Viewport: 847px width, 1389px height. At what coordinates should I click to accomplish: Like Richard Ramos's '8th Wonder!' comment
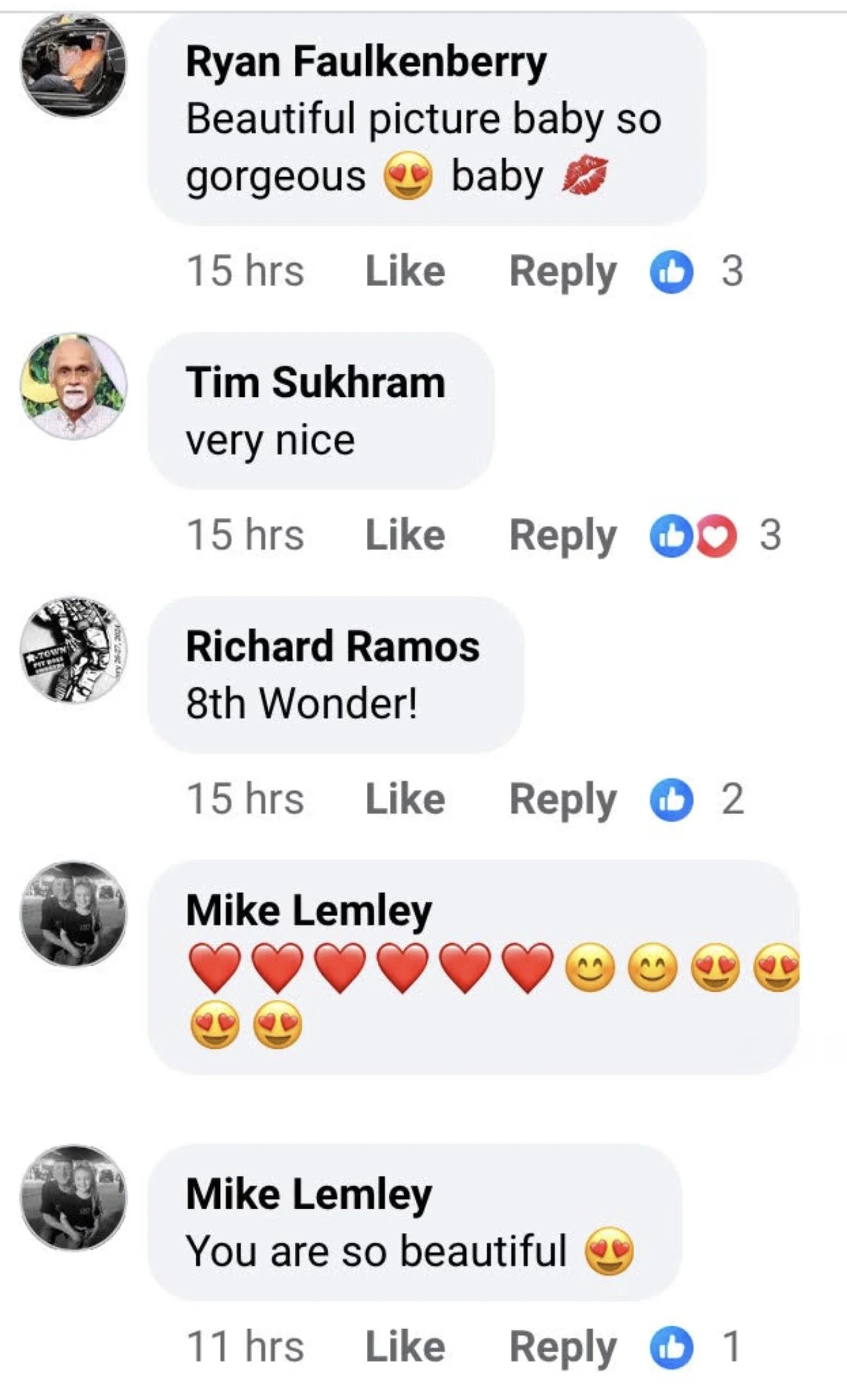click(x=405, y=800)
